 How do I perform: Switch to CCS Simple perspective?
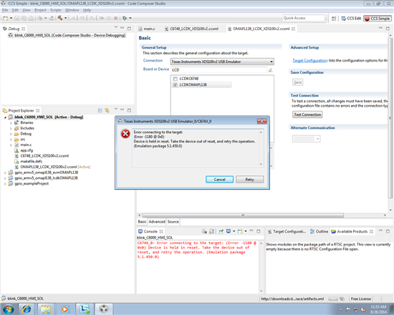[x=378, y=19]
